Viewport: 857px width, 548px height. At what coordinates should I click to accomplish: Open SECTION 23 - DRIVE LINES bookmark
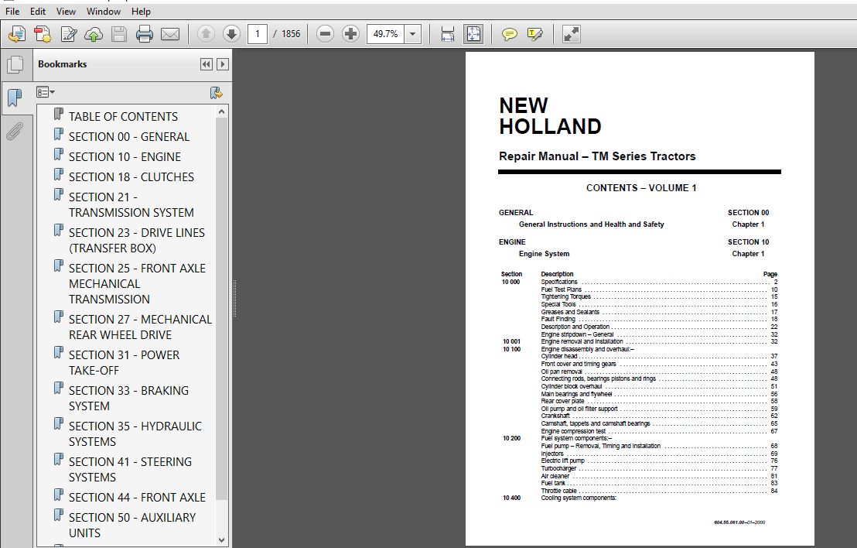[137, 240]
